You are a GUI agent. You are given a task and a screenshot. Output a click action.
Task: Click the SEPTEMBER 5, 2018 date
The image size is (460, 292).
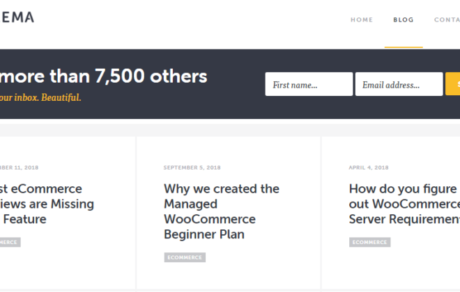click(x=192, y=168)
